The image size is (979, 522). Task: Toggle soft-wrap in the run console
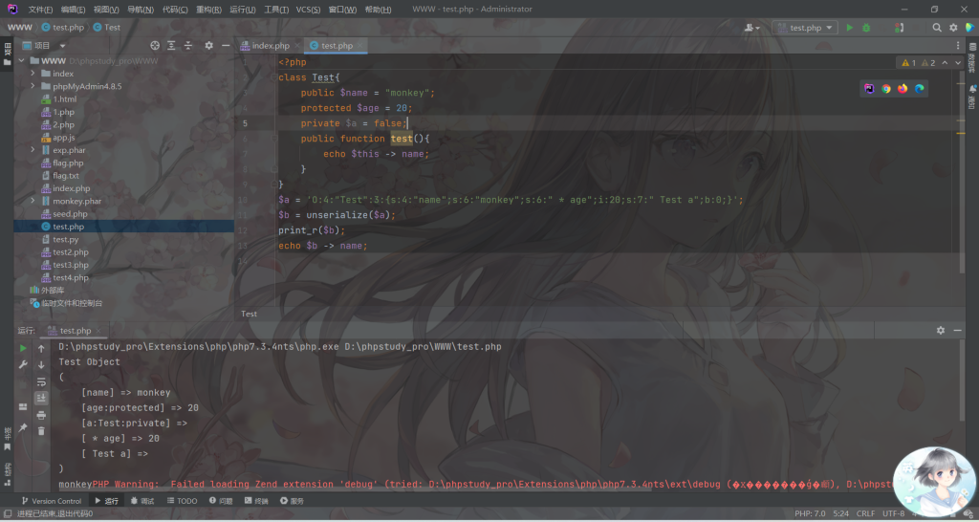[x=41, y=381]
